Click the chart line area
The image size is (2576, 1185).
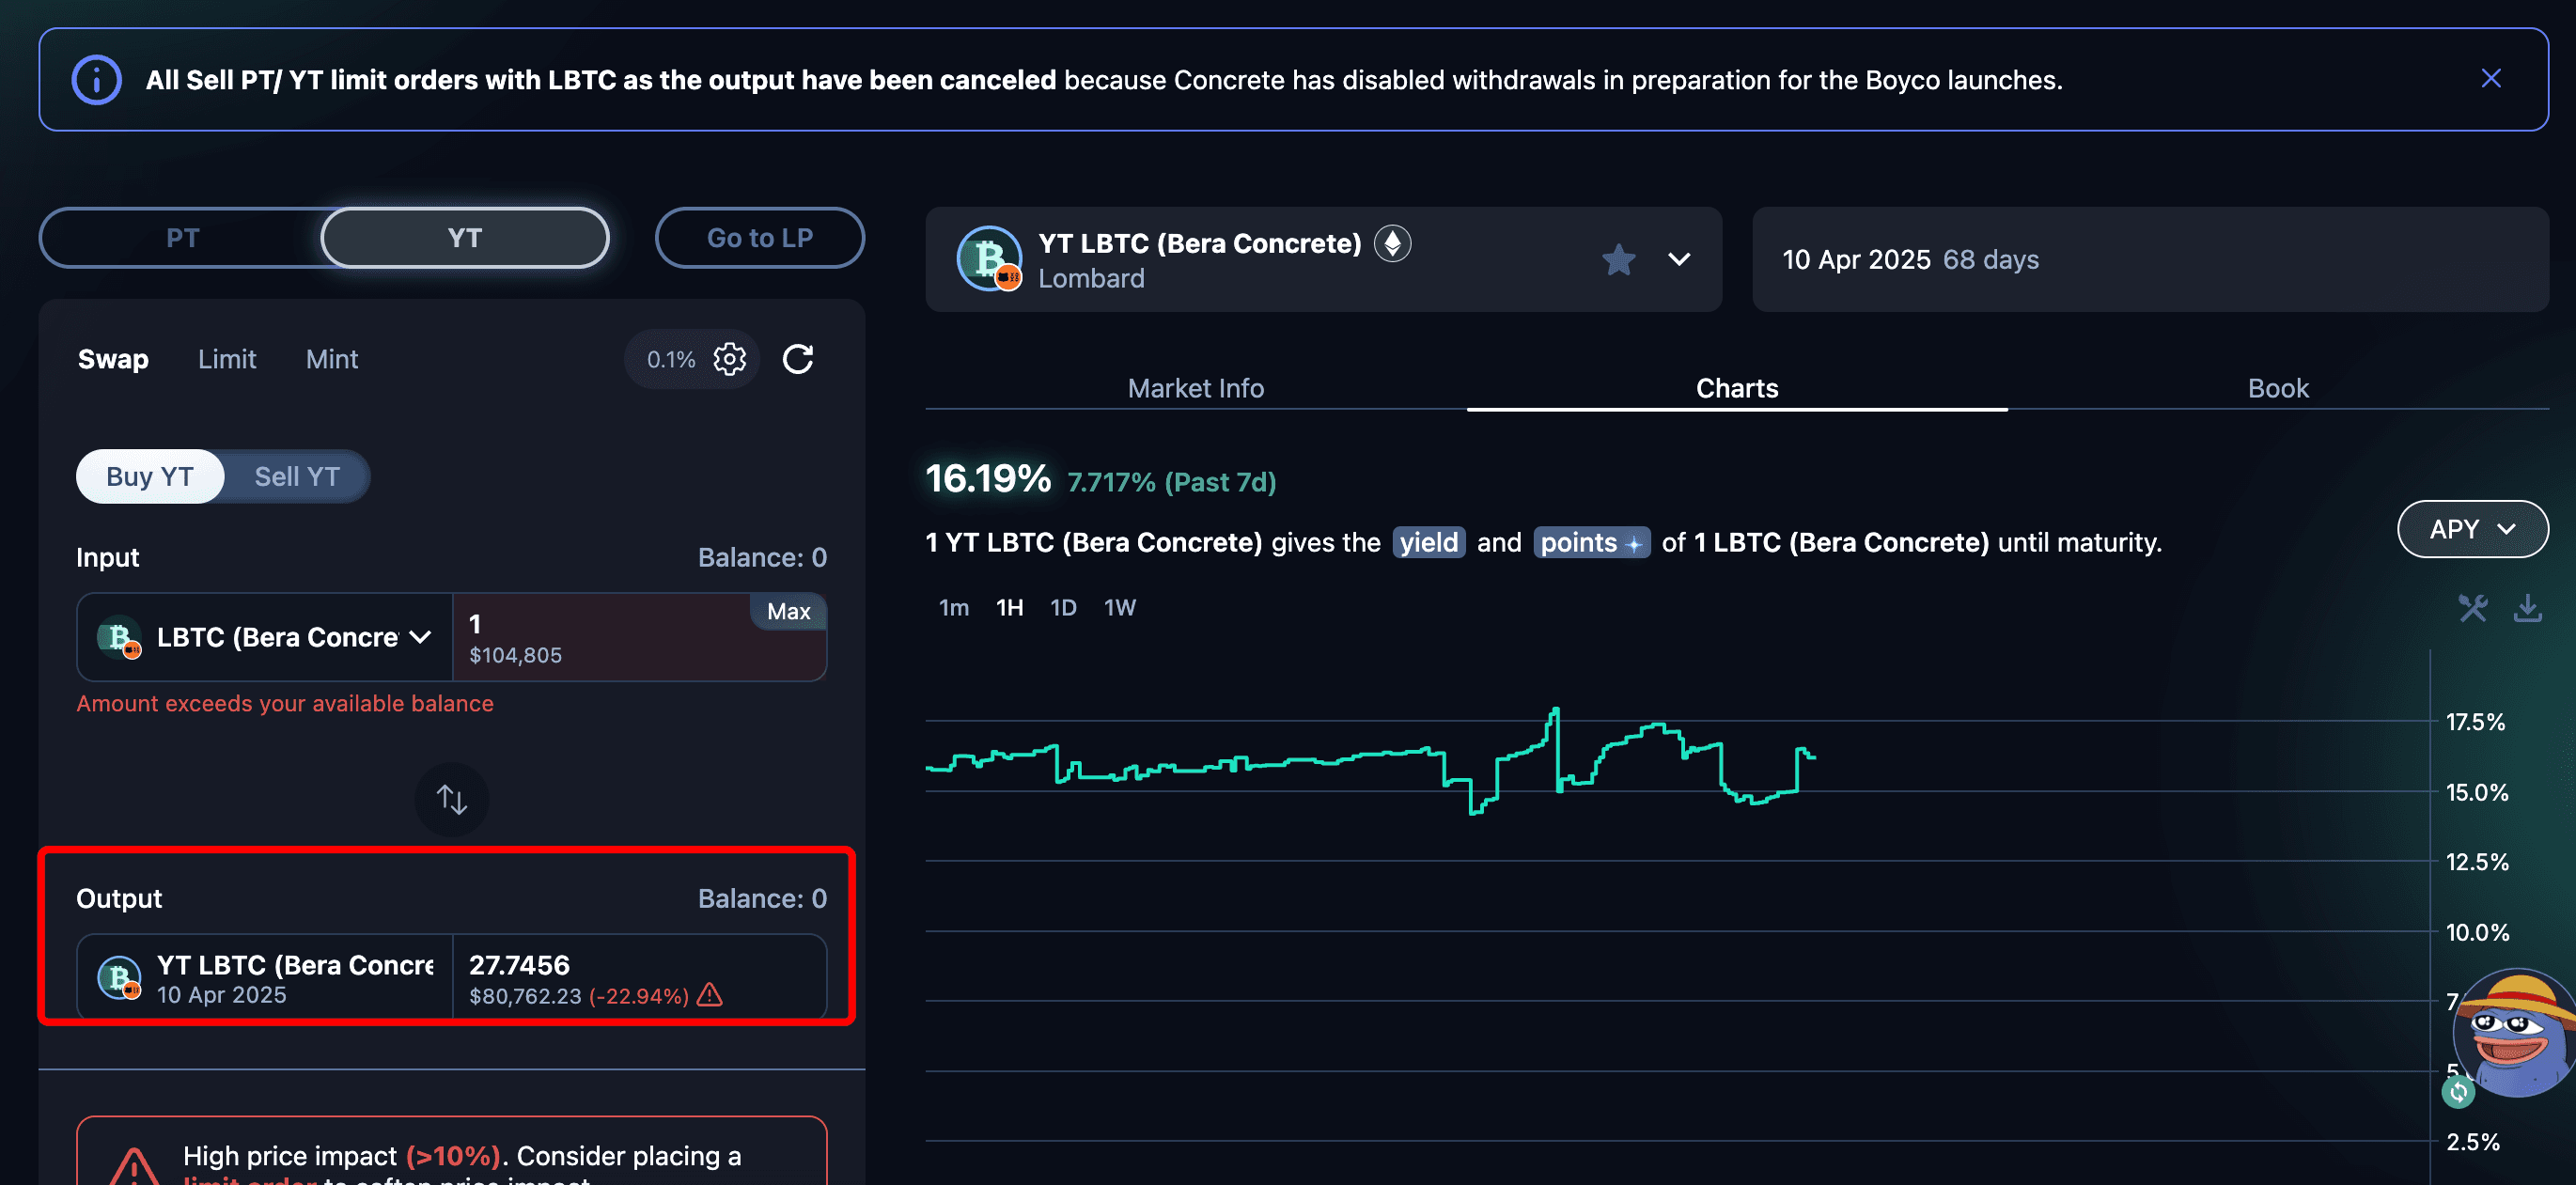click(1370, 760)
